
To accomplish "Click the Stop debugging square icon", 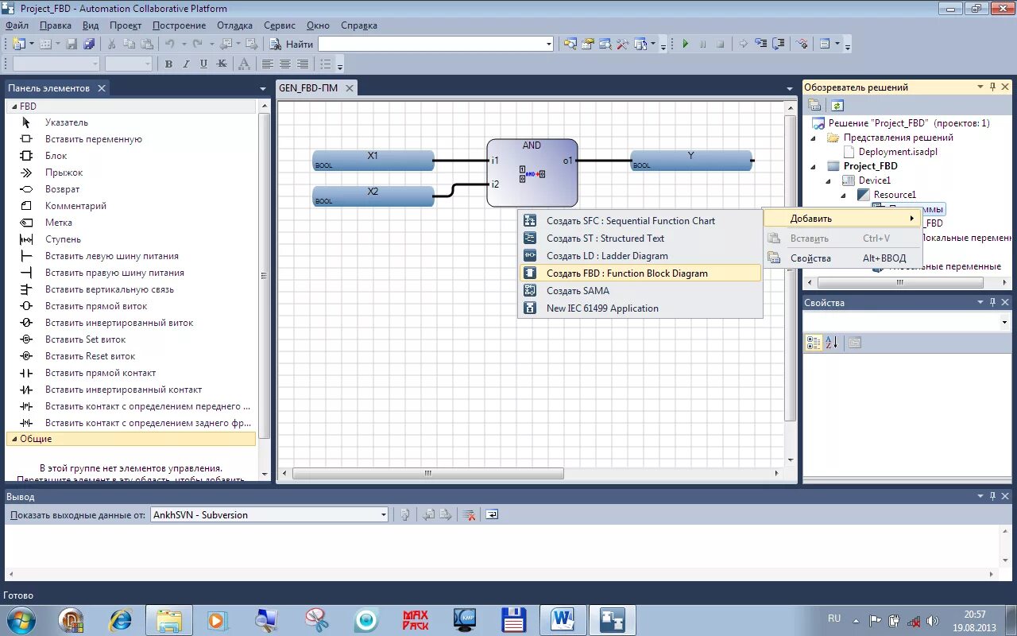I will 720,45.
